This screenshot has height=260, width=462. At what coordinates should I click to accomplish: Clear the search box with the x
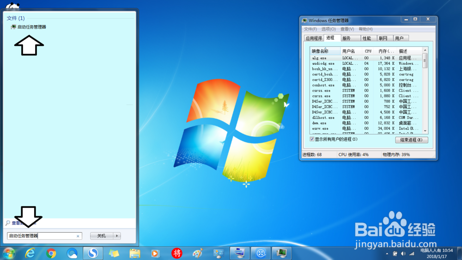pos(78,236)
